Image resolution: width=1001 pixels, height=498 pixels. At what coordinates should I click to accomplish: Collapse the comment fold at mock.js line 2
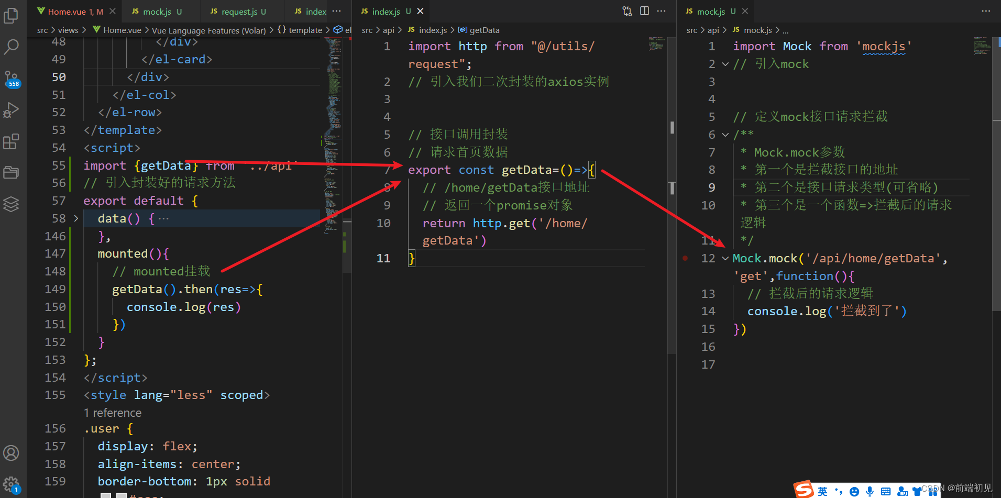(x=725, y=64)
